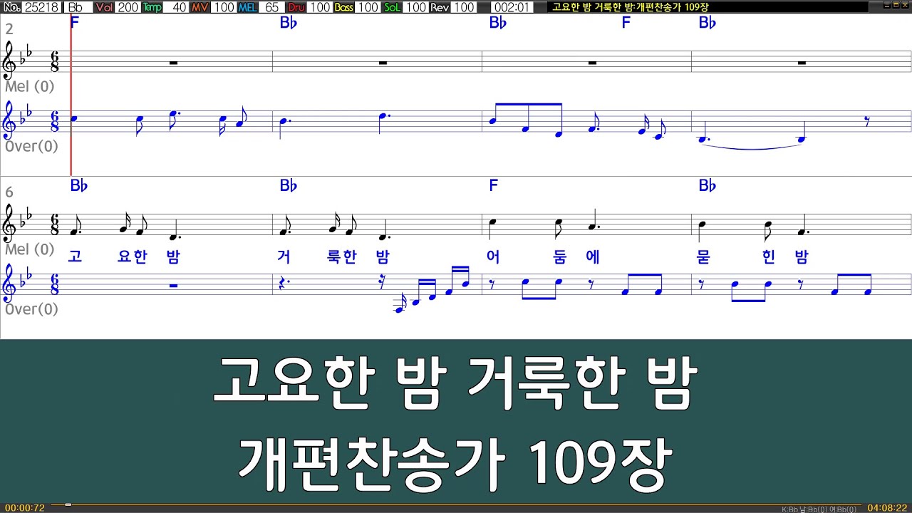Screen dimensions: 912x513
Task: Click the lyric syllable 둠
Action: (x=559, y=256)
